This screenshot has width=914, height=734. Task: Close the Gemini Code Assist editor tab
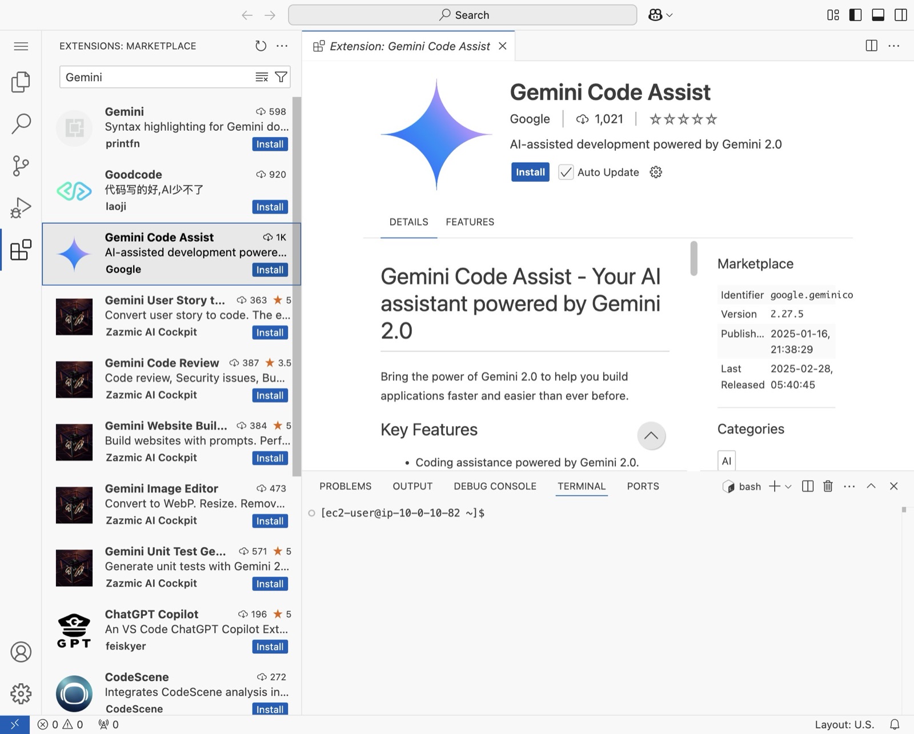503,46
